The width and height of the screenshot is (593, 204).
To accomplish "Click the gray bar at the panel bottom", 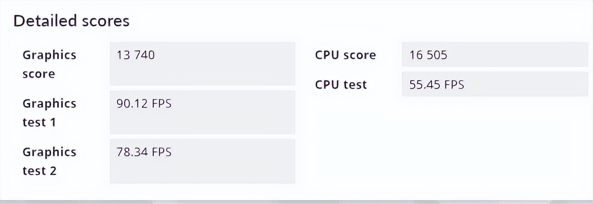I will pos(296,202).
